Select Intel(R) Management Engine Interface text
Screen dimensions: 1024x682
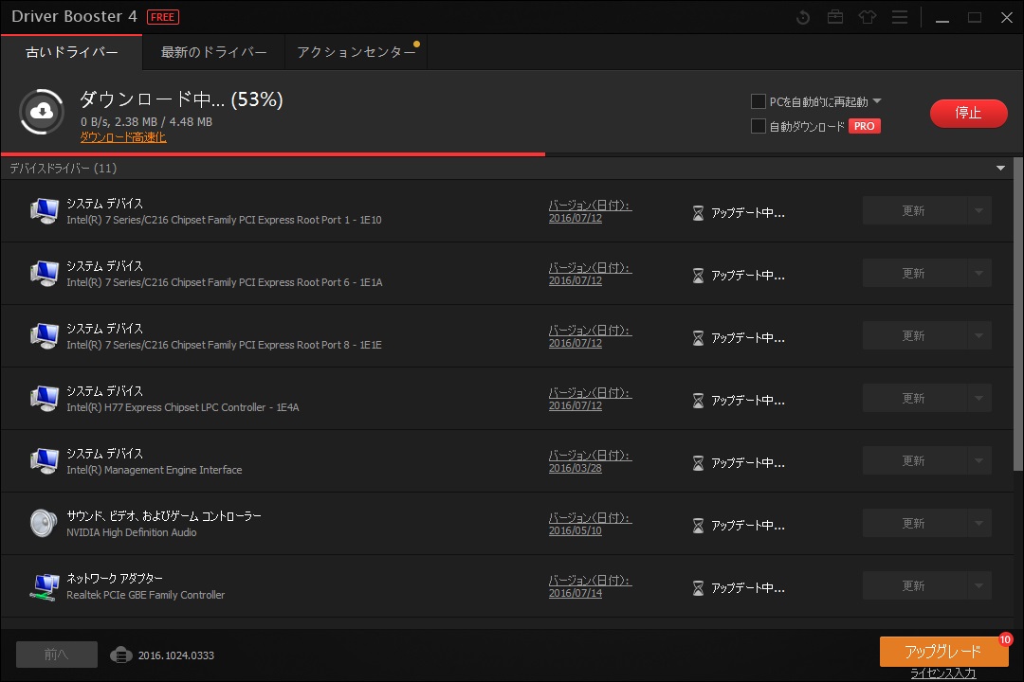click(155, 470)
